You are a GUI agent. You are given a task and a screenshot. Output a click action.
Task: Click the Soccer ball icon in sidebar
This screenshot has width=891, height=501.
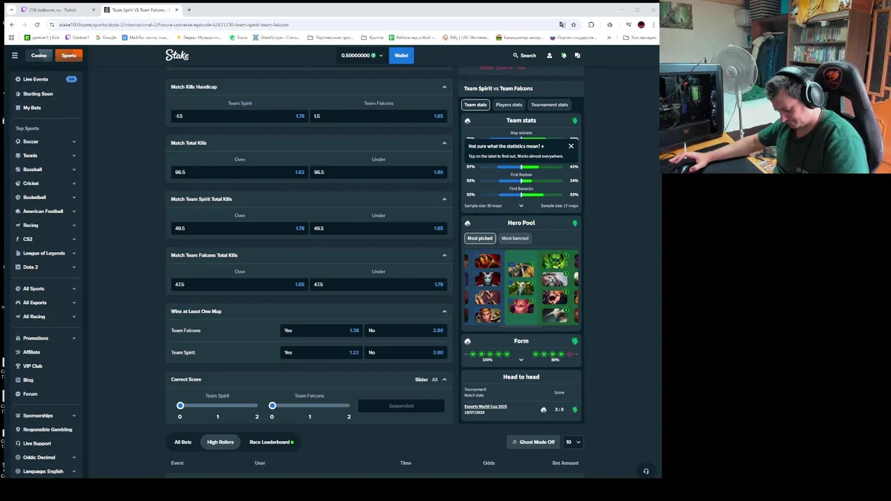tap(18, 141)
